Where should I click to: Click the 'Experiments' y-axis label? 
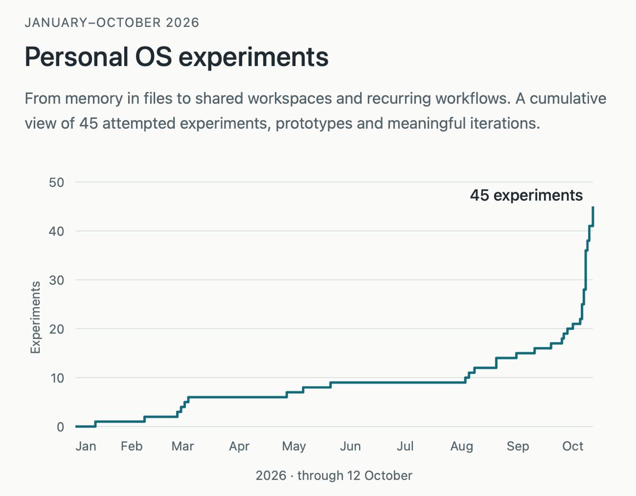(x=35, y=318)
